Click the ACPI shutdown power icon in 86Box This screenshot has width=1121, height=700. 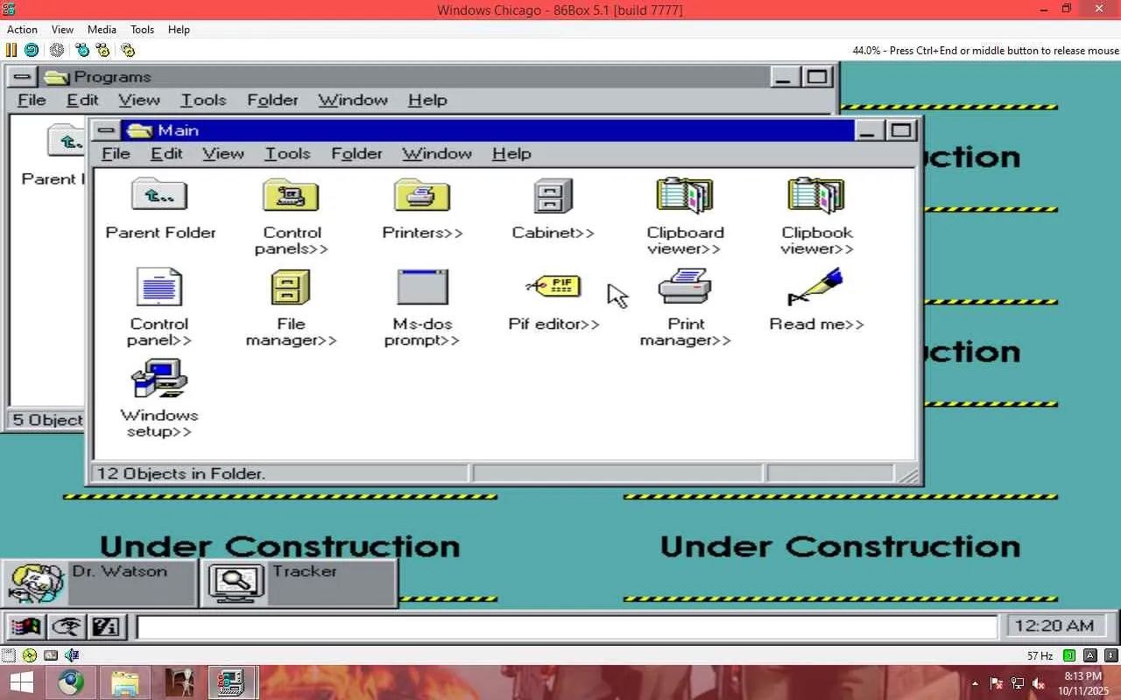pyautogui.click(x=57, y=50)
